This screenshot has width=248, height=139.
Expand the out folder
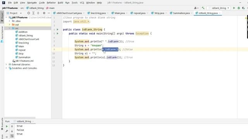point(9,25)
